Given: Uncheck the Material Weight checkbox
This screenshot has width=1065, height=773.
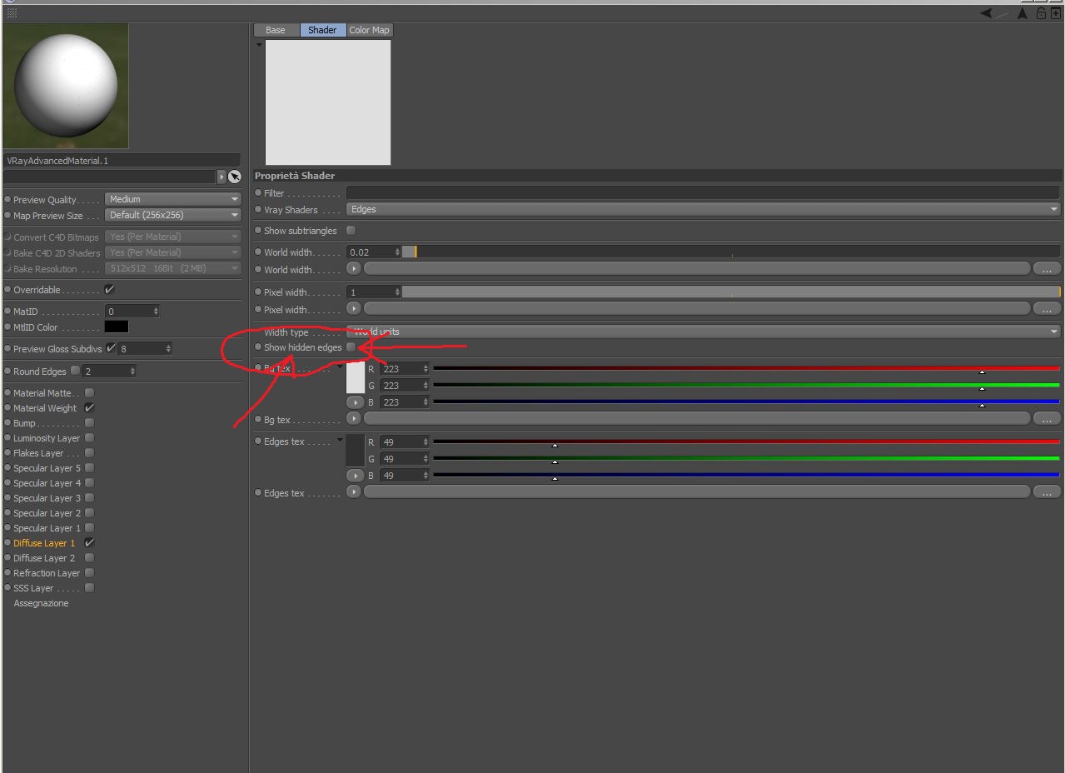Looking at the screenshot, I should [x=89, y=407].
